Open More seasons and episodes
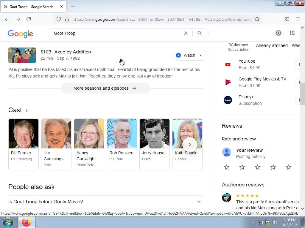This screenshot has height=228, width=305. click(x=105, y=88)
